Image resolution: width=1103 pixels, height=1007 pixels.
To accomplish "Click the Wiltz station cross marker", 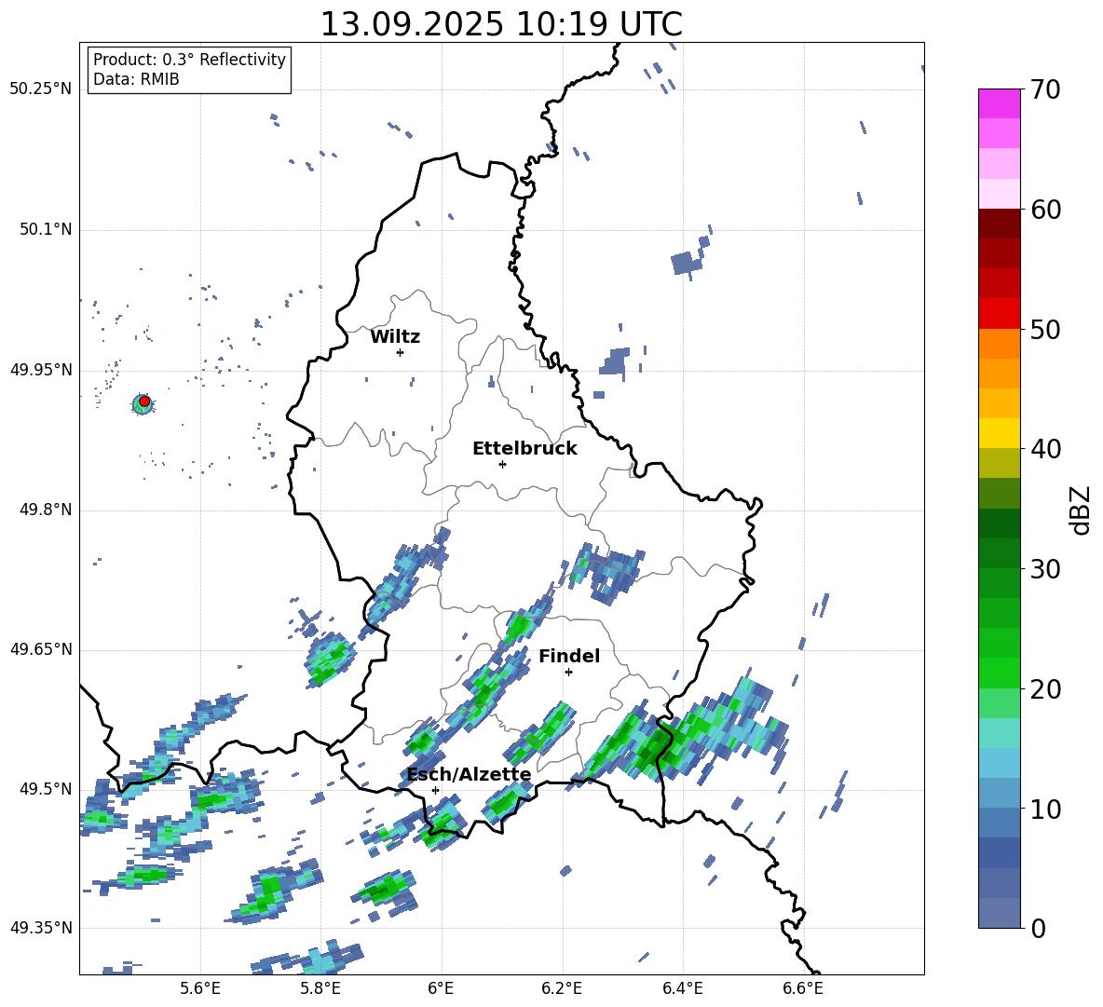I will coord(400,352).
